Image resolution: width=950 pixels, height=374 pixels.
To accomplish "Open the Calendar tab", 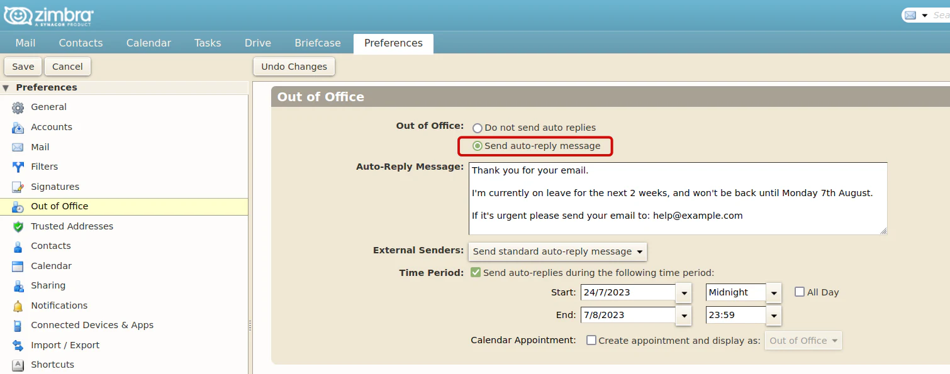I will pos(148,43).
